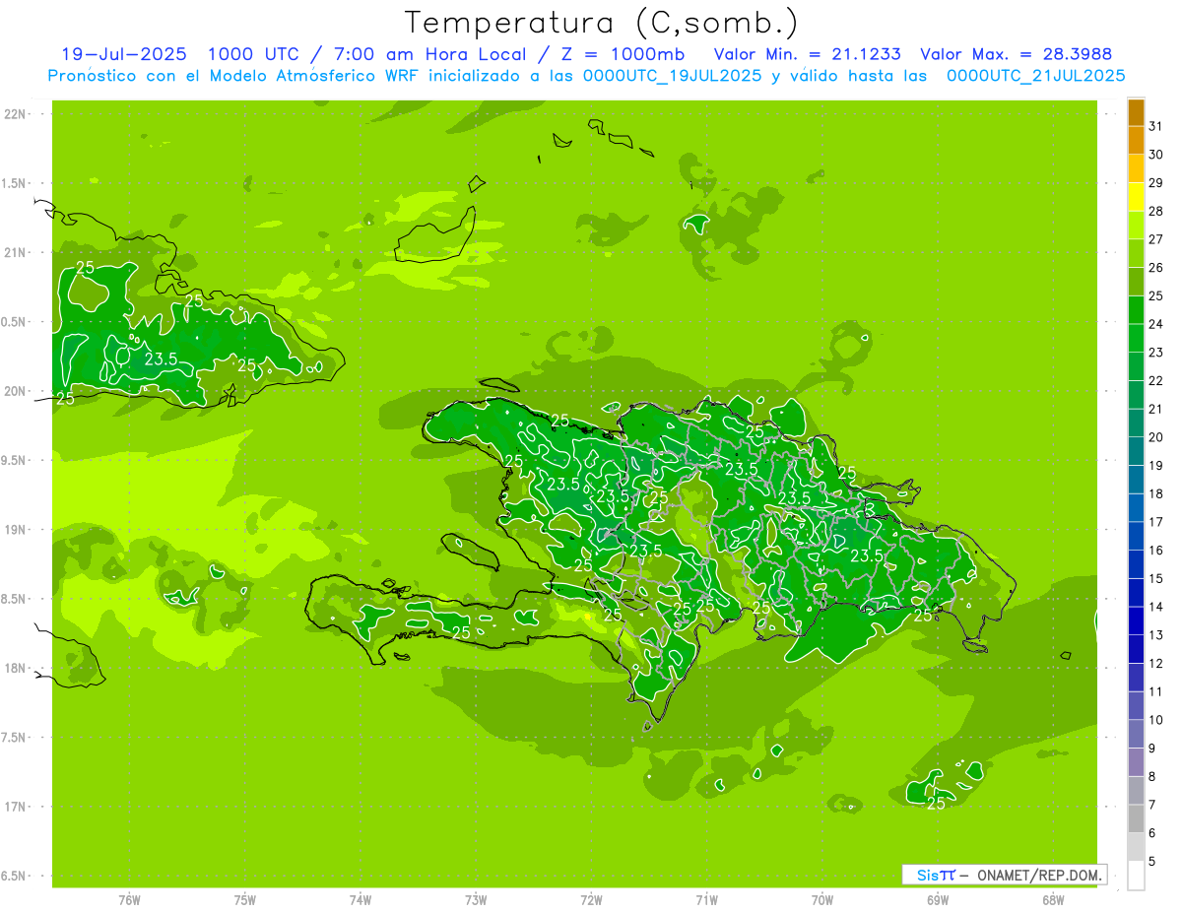Image resolution: width=1182 pixels, height=913 pixels.
Task: Click the 71W longitude axis label
Action: click(706, 899)
